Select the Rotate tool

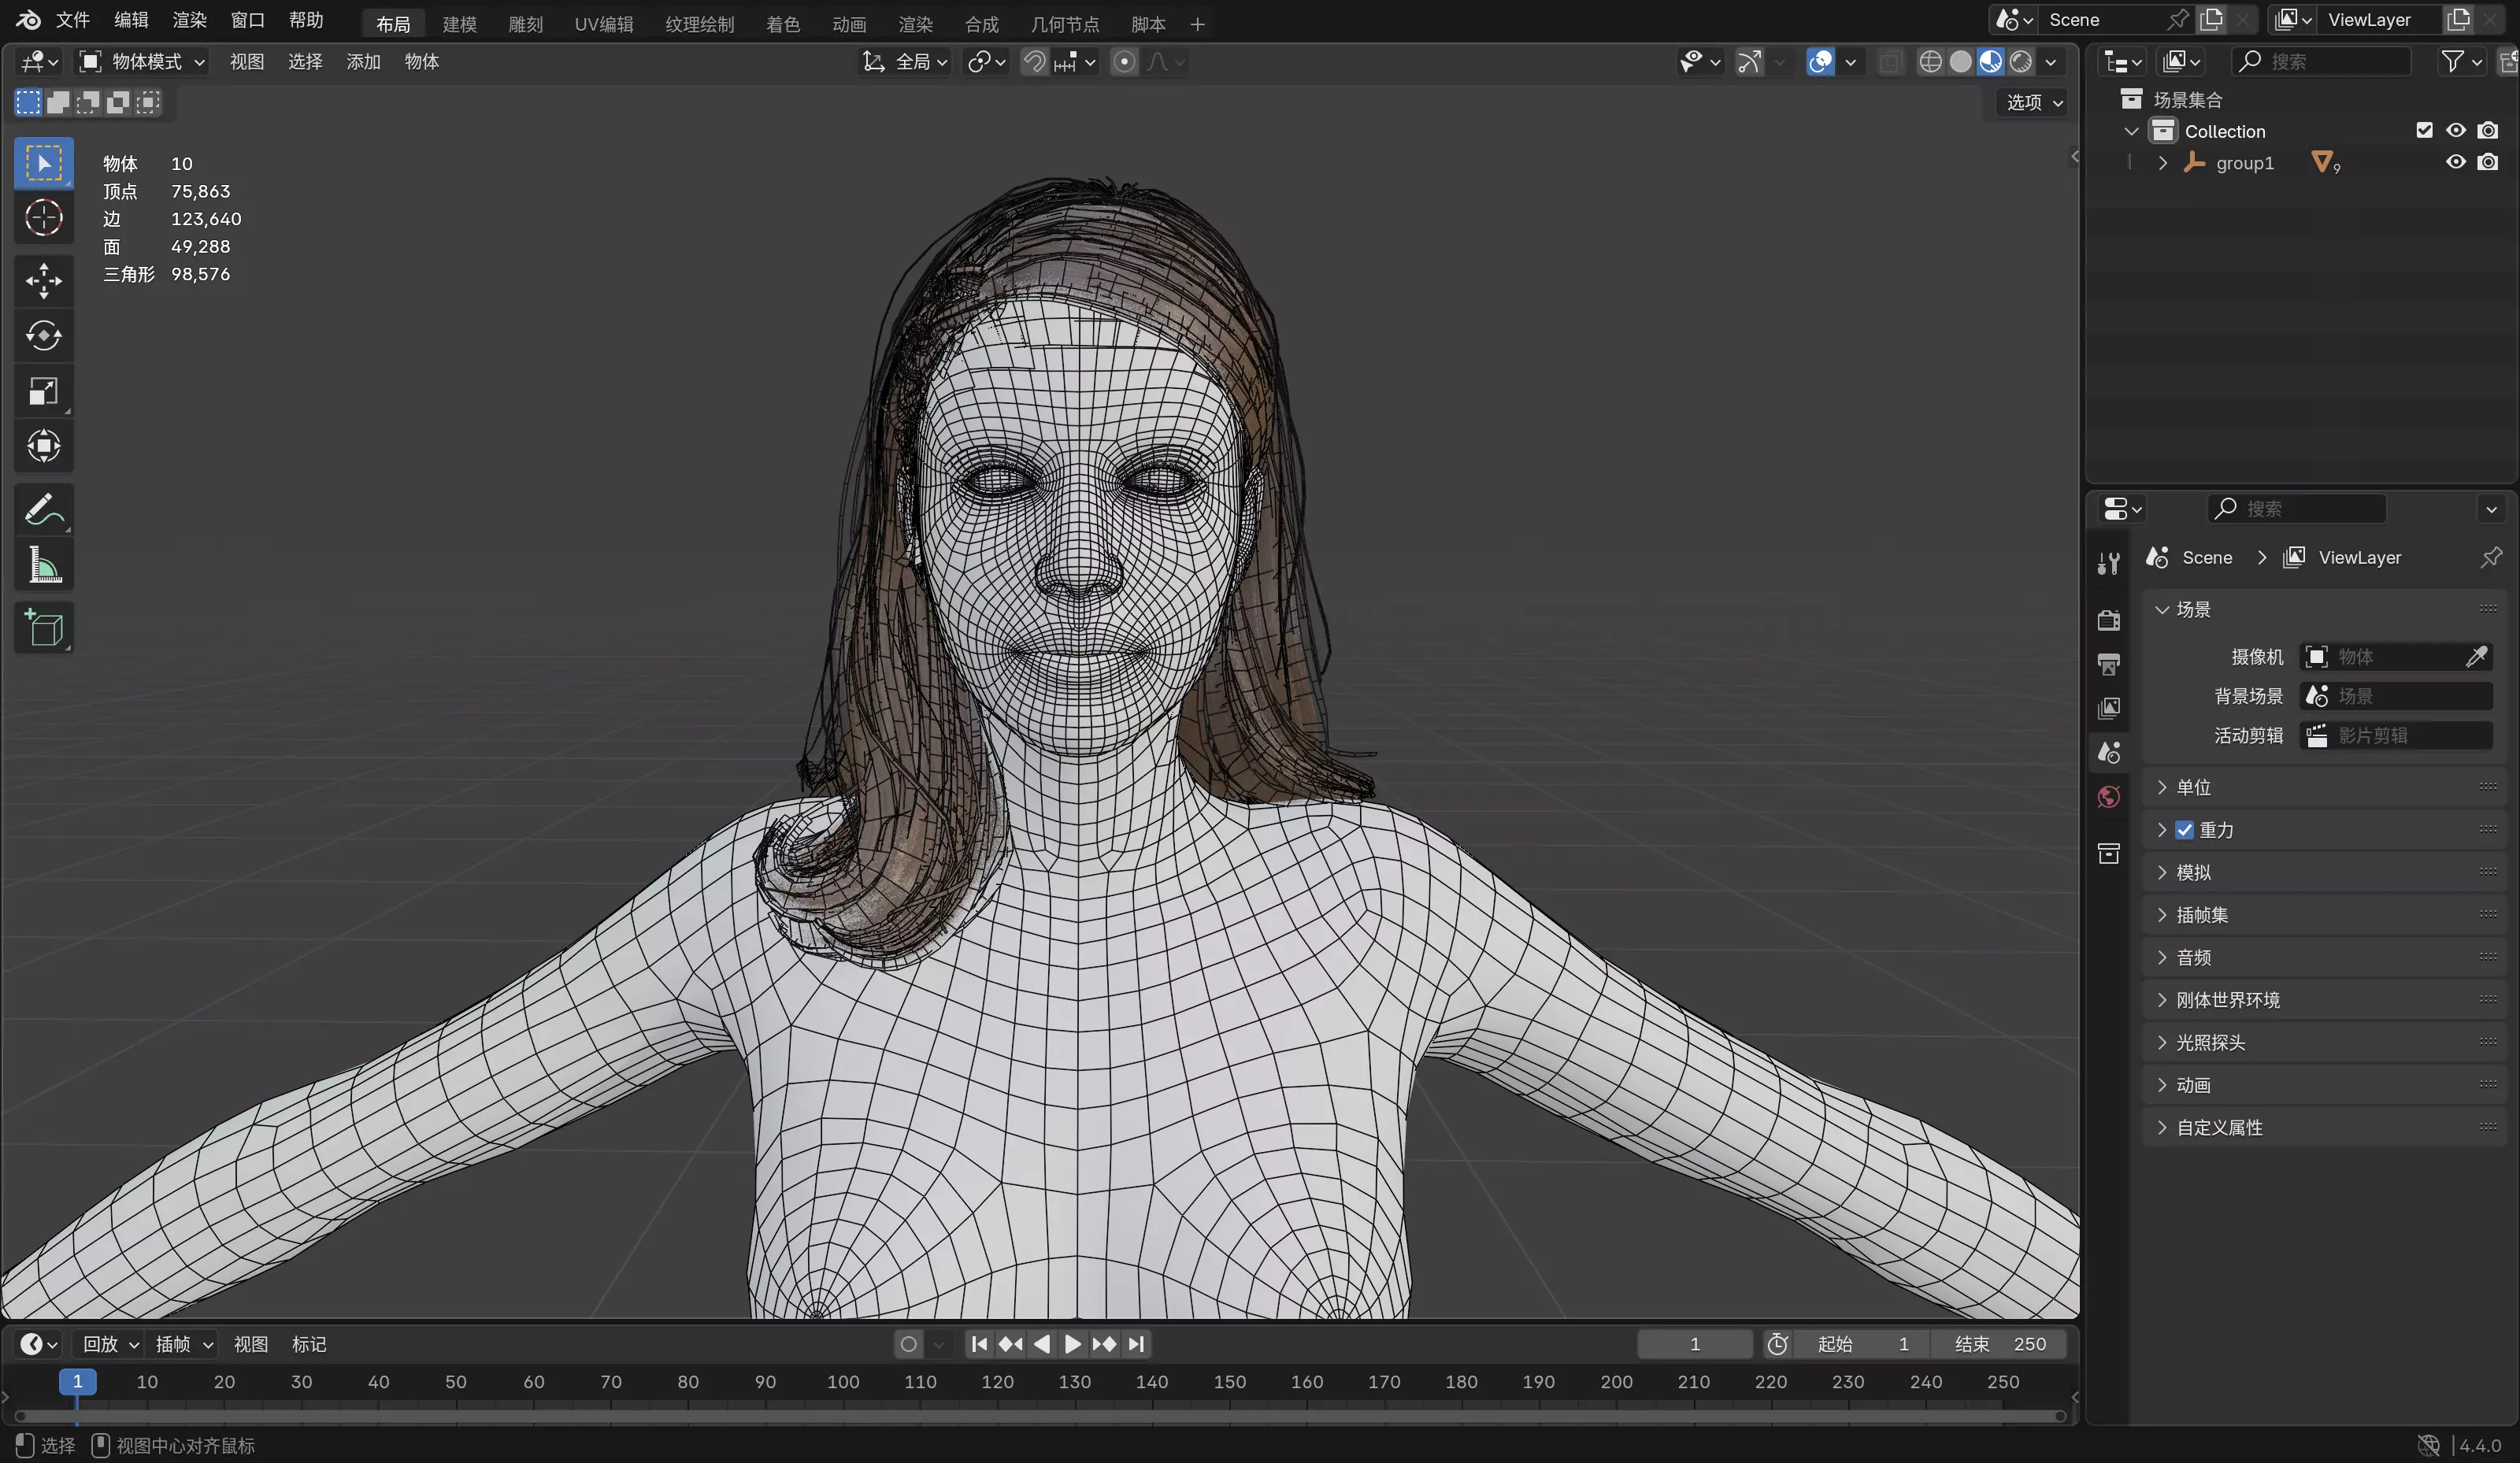(x=43, y=336)
